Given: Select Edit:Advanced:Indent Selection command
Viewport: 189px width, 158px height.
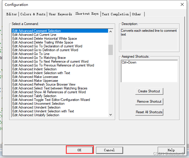Looking at the screenshot, I should click(60, 69).
